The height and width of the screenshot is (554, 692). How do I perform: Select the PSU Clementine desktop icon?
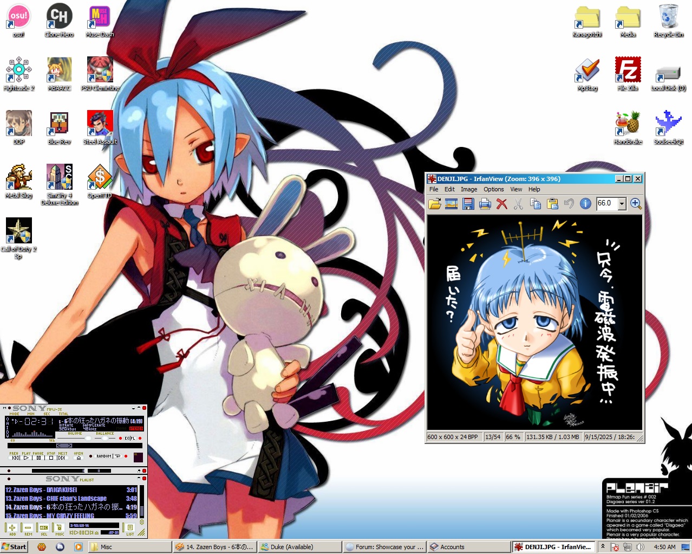tap(100, 74)
